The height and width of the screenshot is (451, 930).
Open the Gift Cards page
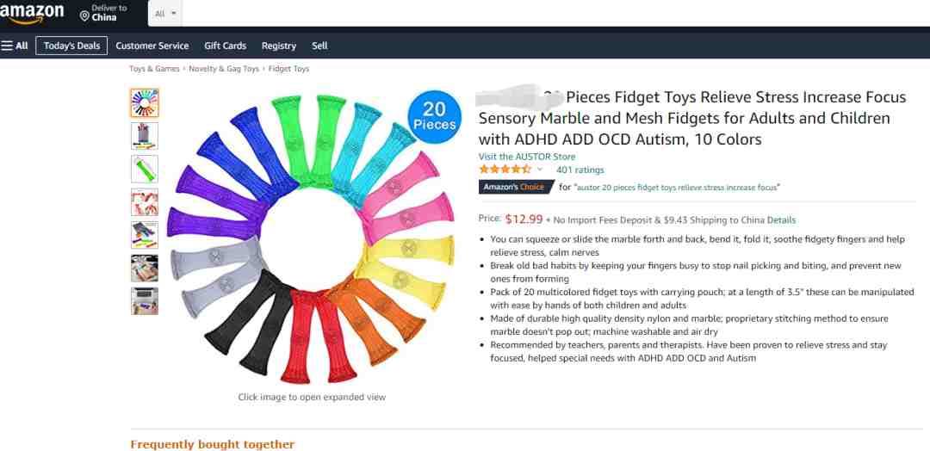[226, 46]
